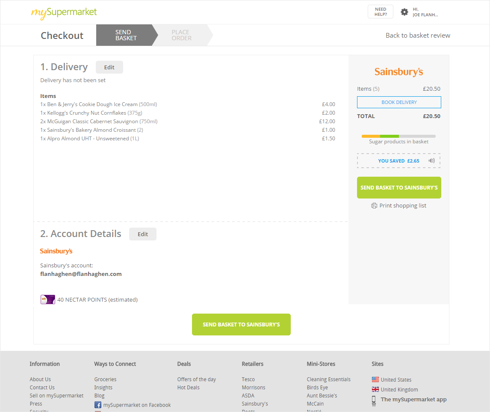Click the Nectar card icon
Screen dimensions: 490x412
point(48,299)
